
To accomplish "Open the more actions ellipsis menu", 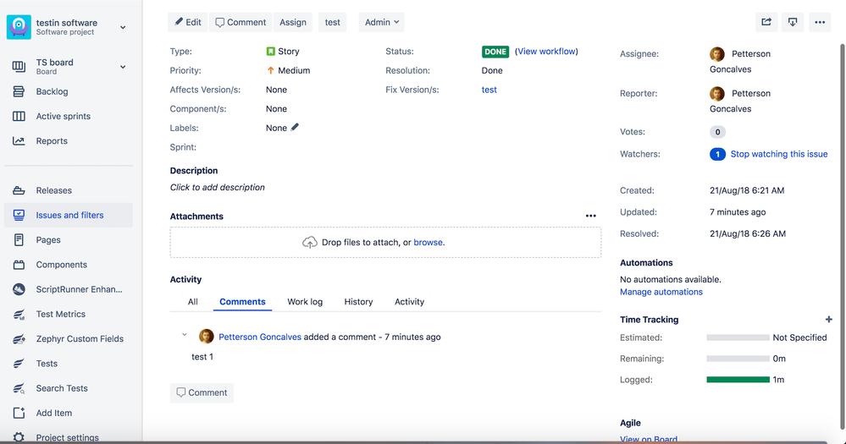I will coord(820,22).
